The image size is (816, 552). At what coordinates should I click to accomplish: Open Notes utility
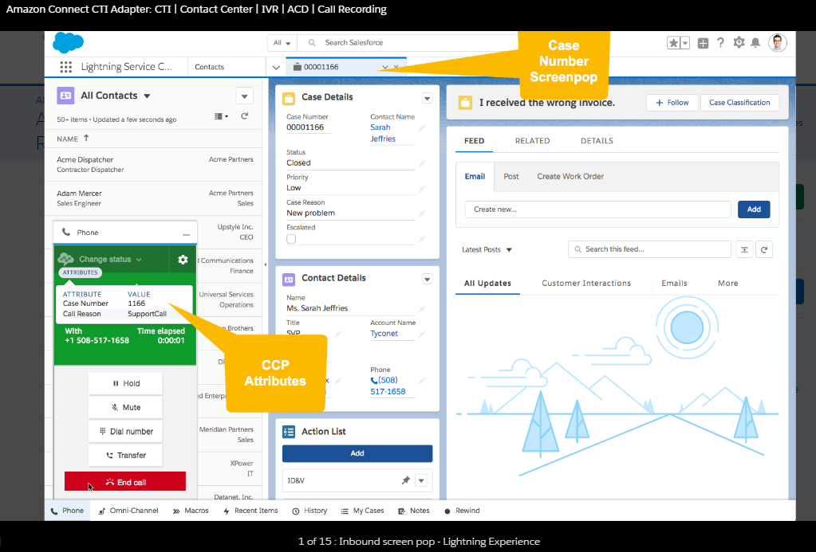click(x=414, y=511)
